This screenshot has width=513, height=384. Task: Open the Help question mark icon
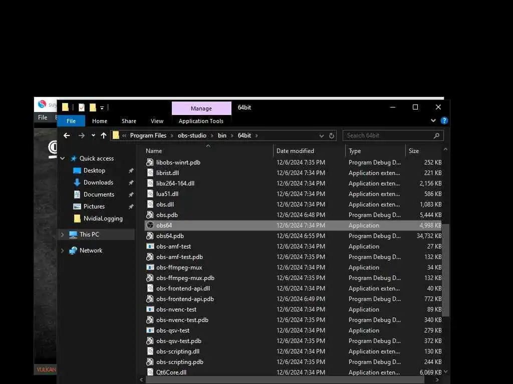[x=444, y=121]
